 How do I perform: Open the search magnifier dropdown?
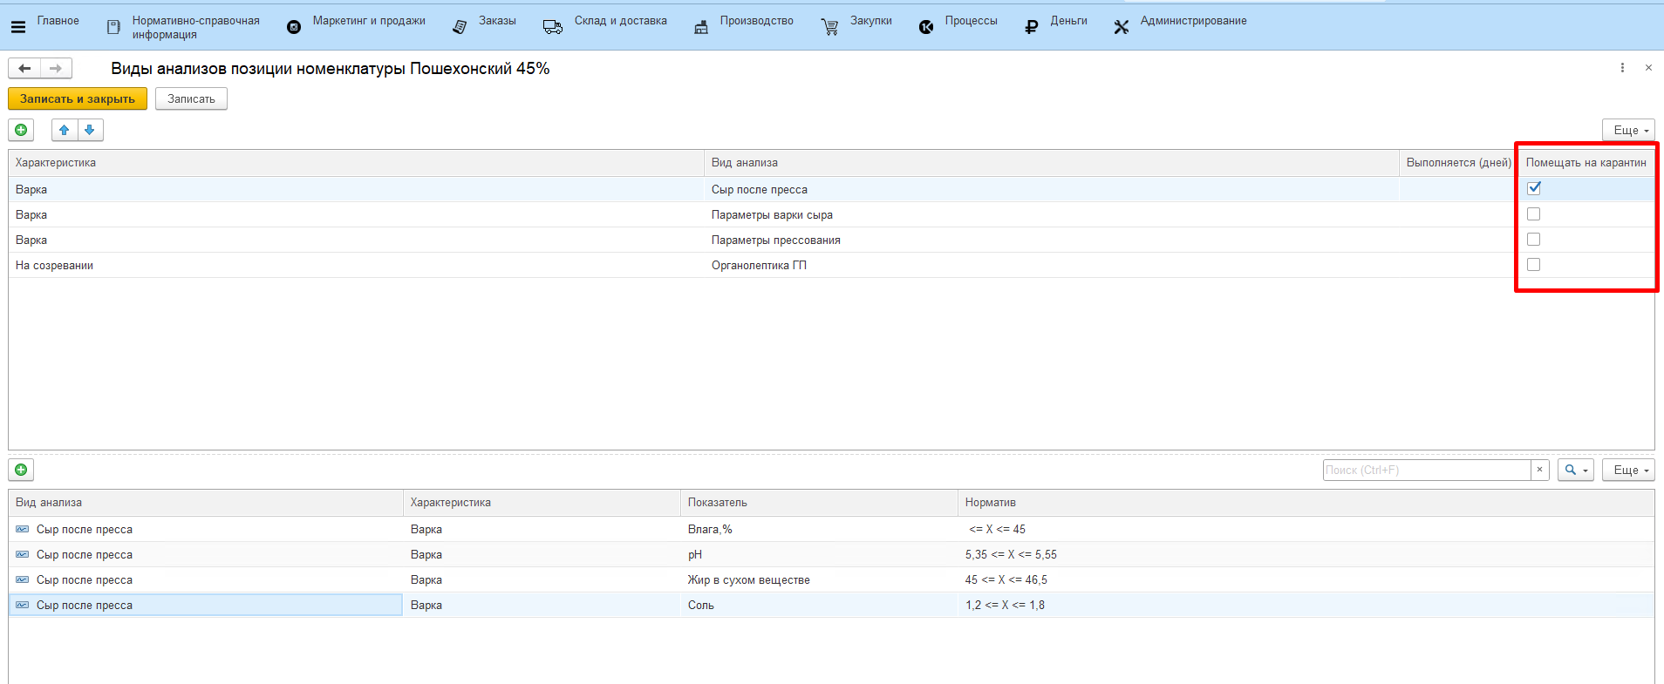coord(1576,470)
